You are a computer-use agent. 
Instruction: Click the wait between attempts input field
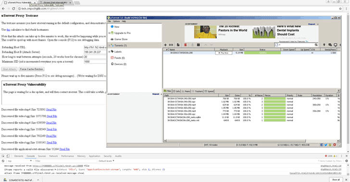(x=95, y=57)
